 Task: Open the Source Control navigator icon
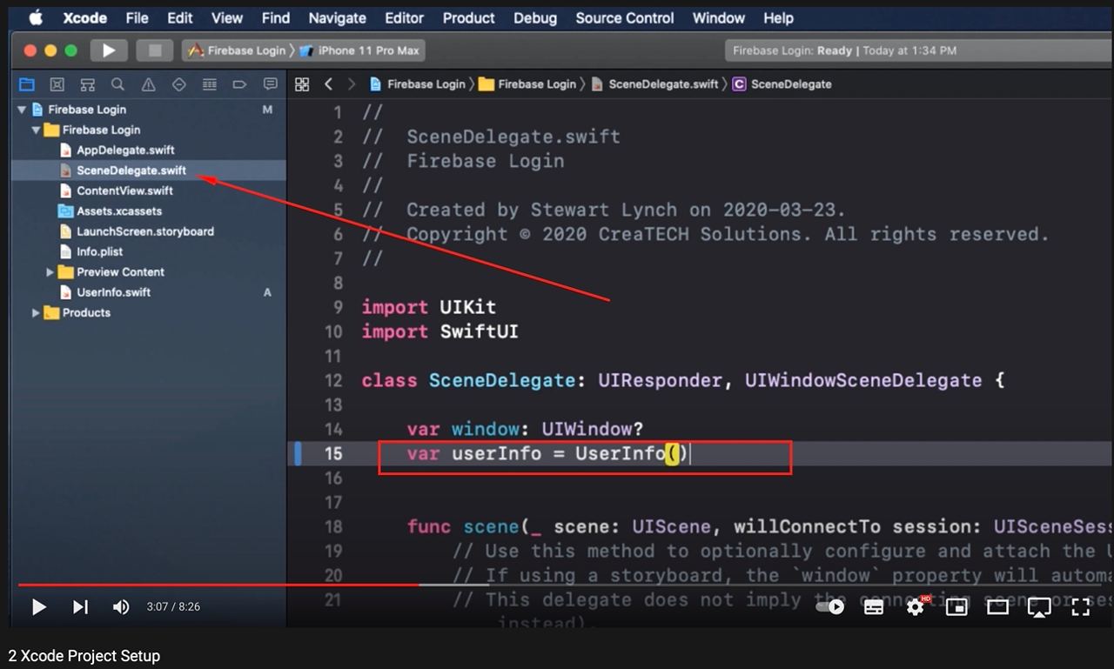tap(57, 84)
